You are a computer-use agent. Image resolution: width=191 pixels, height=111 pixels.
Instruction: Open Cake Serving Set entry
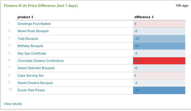30,76
